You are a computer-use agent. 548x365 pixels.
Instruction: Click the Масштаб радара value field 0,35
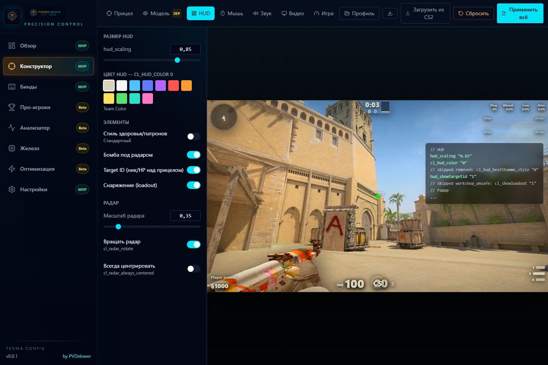[x=185, y=216]
